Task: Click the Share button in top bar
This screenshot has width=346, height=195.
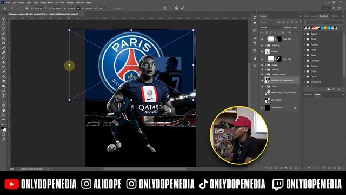Action: 325,8
